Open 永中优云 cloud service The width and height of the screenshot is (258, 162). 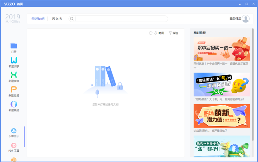14,131
